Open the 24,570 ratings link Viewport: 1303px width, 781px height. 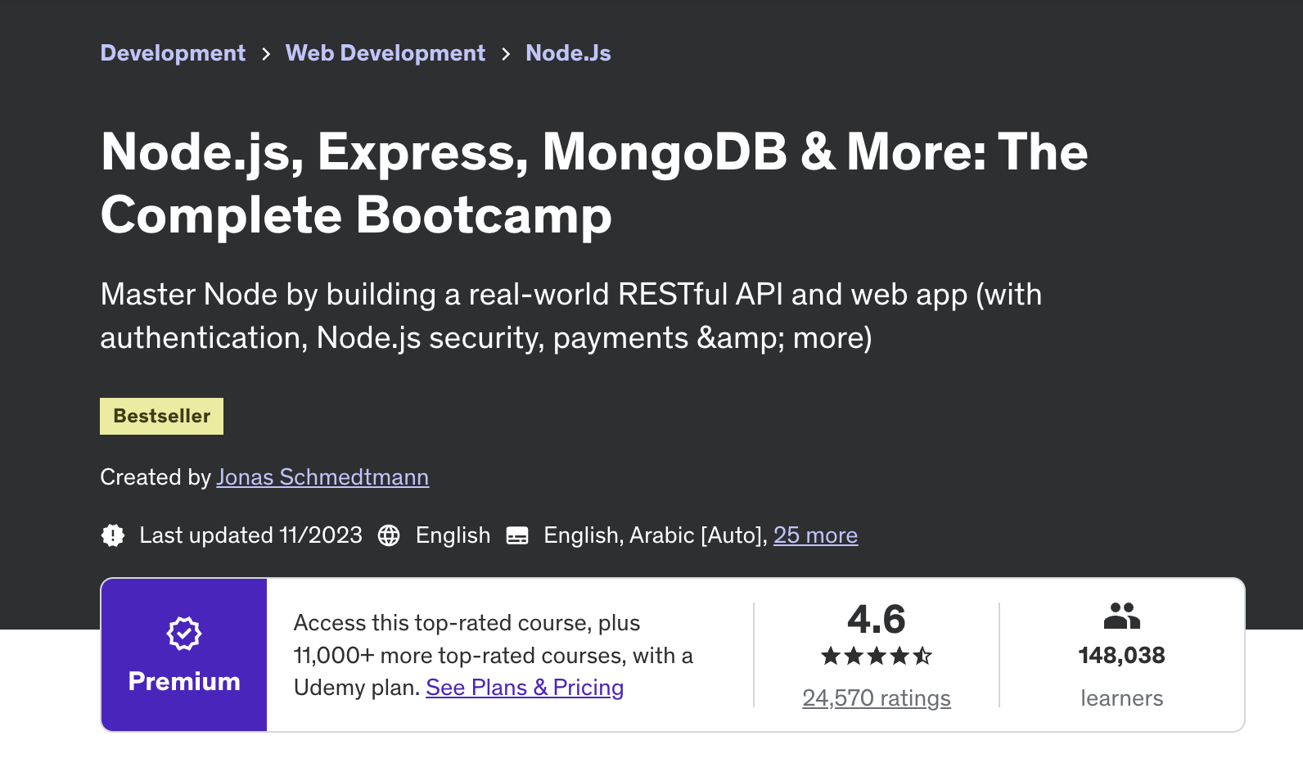[x=877, y=698]
